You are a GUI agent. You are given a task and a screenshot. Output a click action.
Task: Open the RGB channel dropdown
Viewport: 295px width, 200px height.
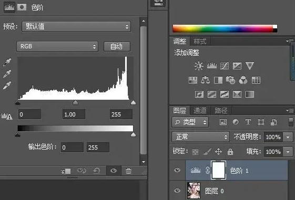tap(57, 46)
